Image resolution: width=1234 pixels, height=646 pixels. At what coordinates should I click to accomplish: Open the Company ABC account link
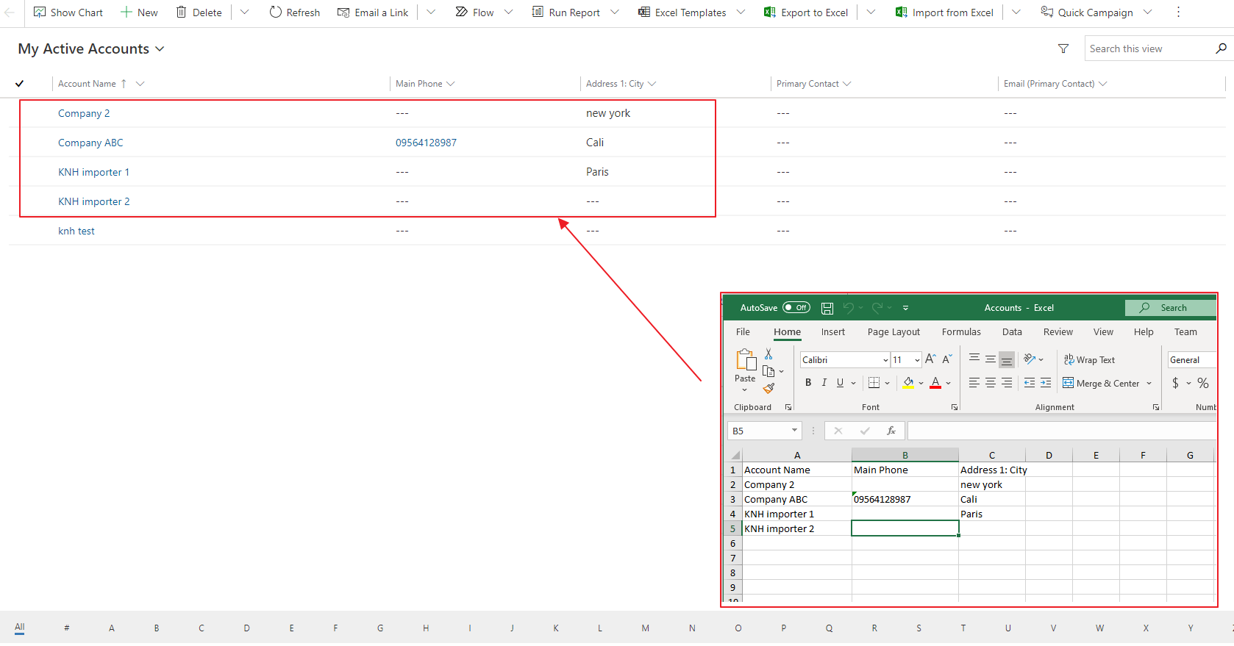[90, 143]
